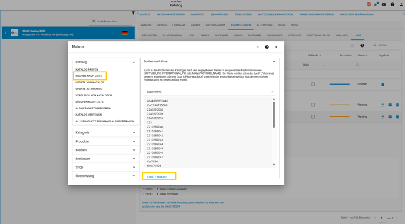Open the DATENQUALITÄT tab

click(x=215, y=25)
